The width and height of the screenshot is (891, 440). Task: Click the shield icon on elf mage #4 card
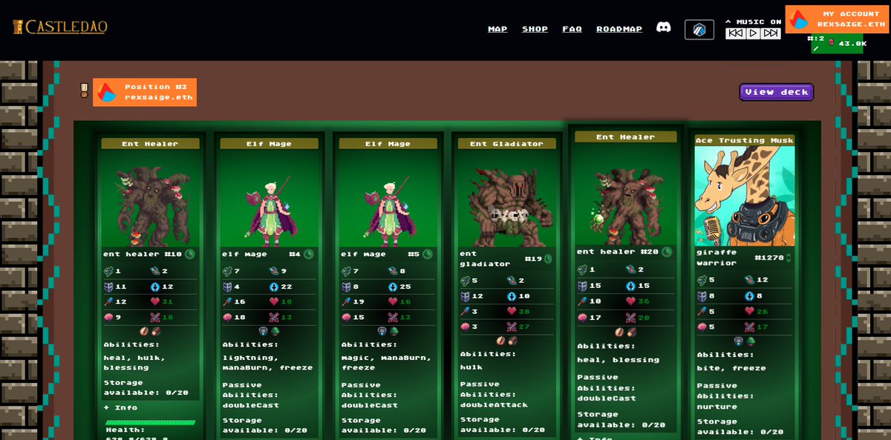[x=227, y=286]
